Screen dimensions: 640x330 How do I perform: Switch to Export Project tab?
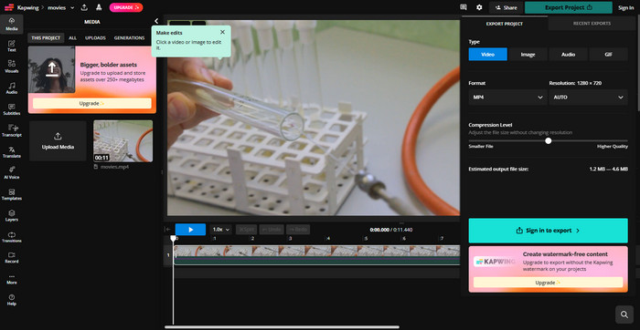[505, 24]
